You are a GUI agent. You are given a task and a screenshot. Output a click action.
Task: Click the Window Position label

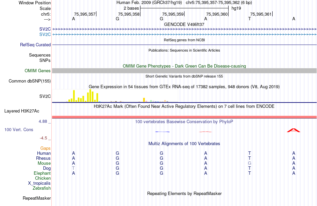point(35,3)
